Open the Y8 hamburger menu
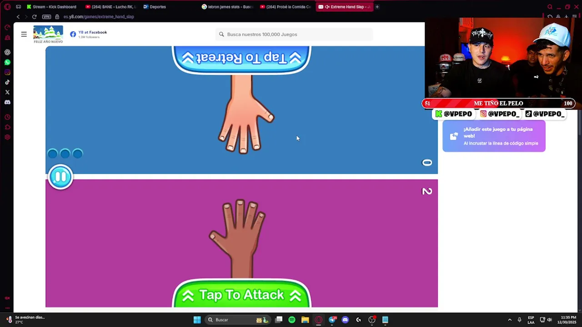Viewport: 582px width, 327px height. (x=24, y=34)
